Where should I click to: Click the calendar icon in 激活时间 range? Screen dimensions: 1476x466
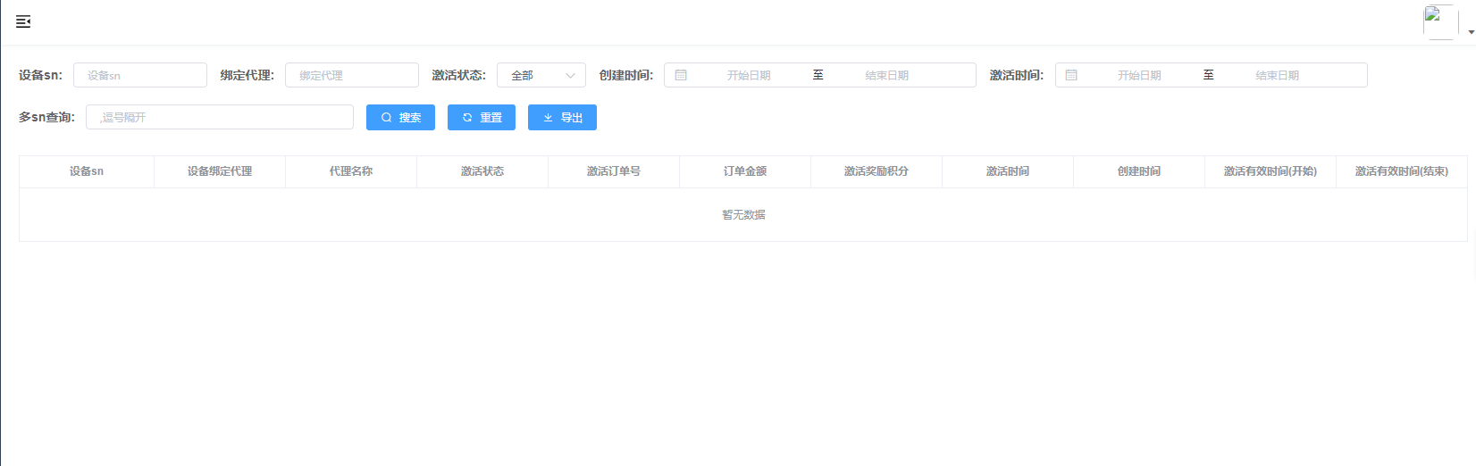click(x=1071, y=75)
